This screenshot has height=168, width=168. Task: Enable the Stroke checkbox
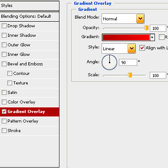click(x=4, y=131)
